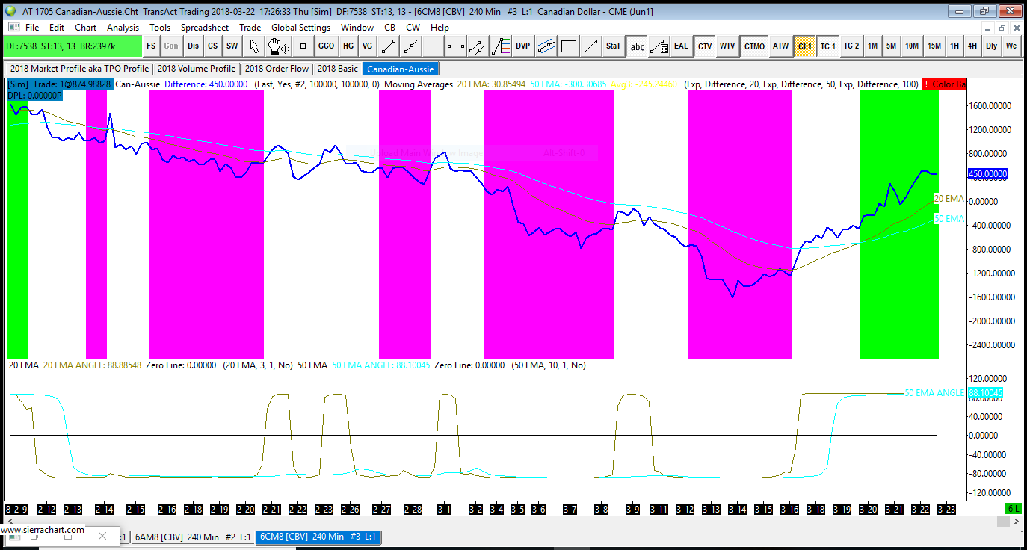Pick the horizontal line drawing tool
1027x550 pixels.
[434, 46]
